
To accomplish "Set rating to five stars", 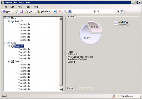I will click(x=93, y=88).
